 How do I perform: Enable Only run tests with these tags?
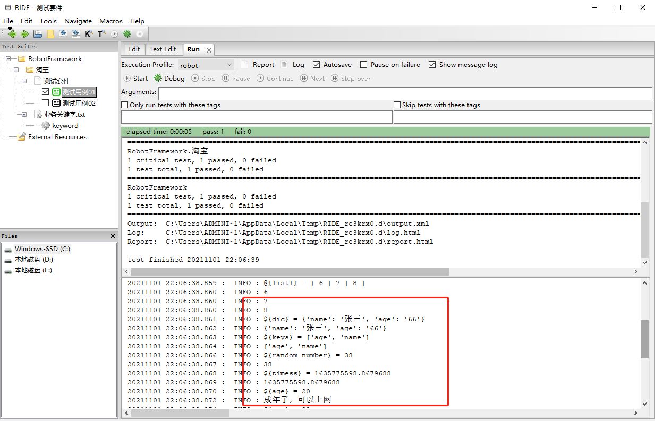[125, 105]
